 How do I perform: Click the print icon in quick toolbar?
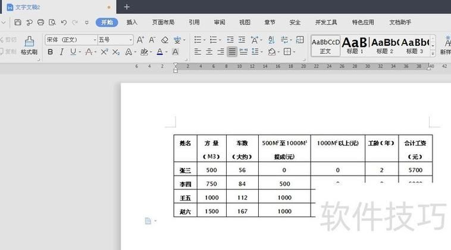pyautogui.click(x=40, y=23)
